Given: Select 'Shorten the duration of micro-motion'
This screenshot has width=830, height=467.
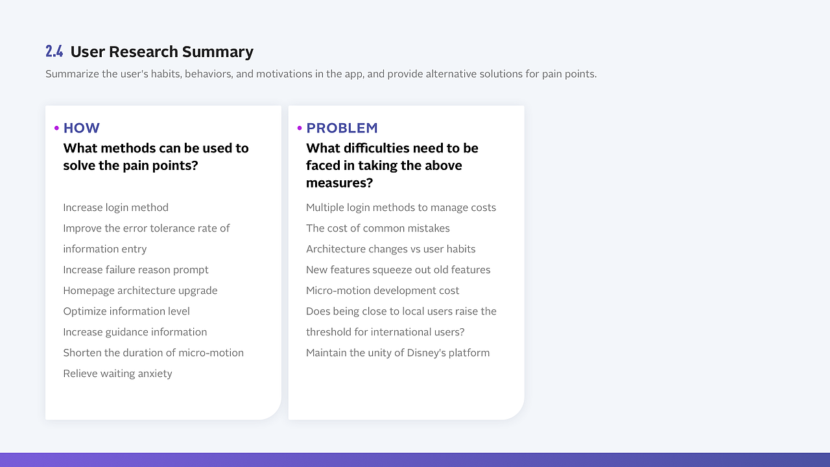Looking at the screenshot, I should tap(153, 353).
